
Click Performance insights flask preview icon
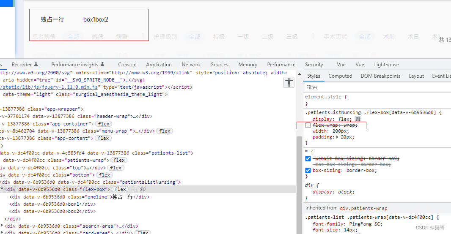click(102, 64)
